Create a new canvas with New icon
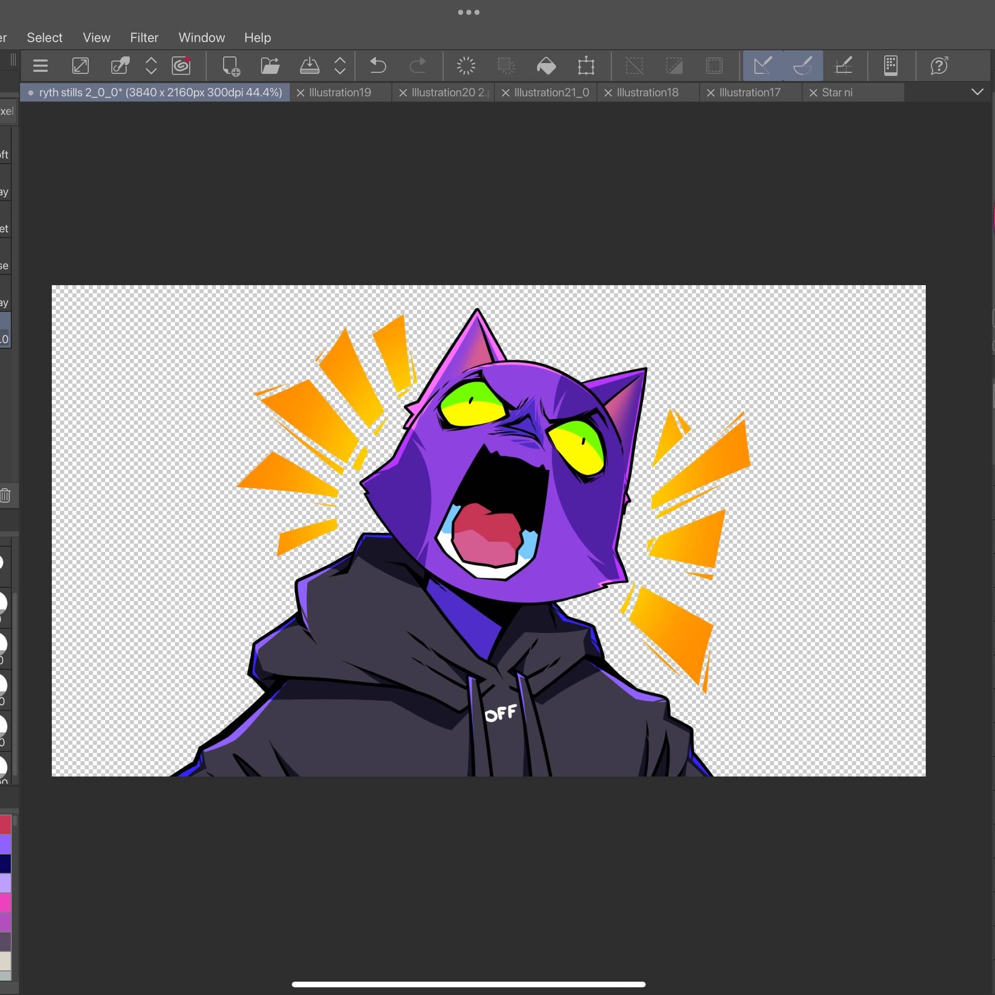 (x=230, y=66)
